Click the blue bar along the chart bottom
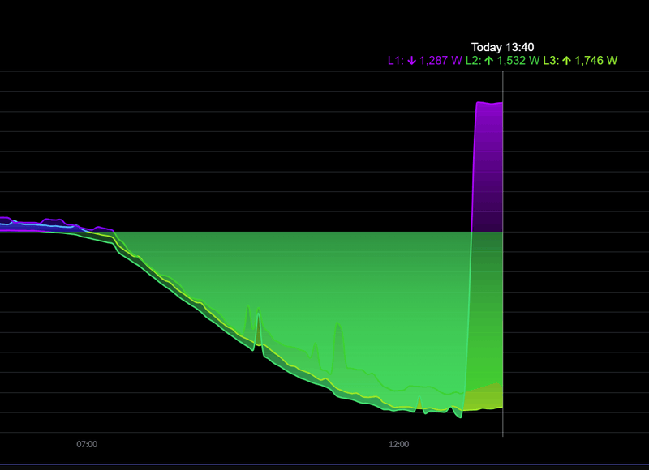This screenshot has width=649, height=470. [324, 464]
